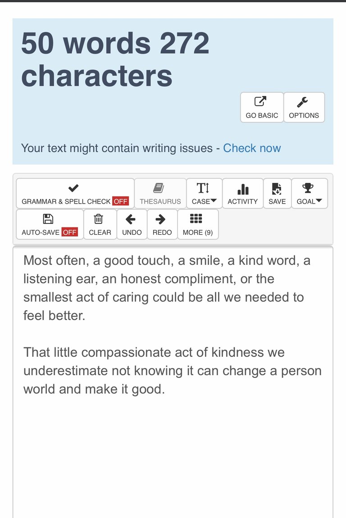Click the OPTIONS button label
The width and height of the screenshot is (346, 518).
click(304, 115)
